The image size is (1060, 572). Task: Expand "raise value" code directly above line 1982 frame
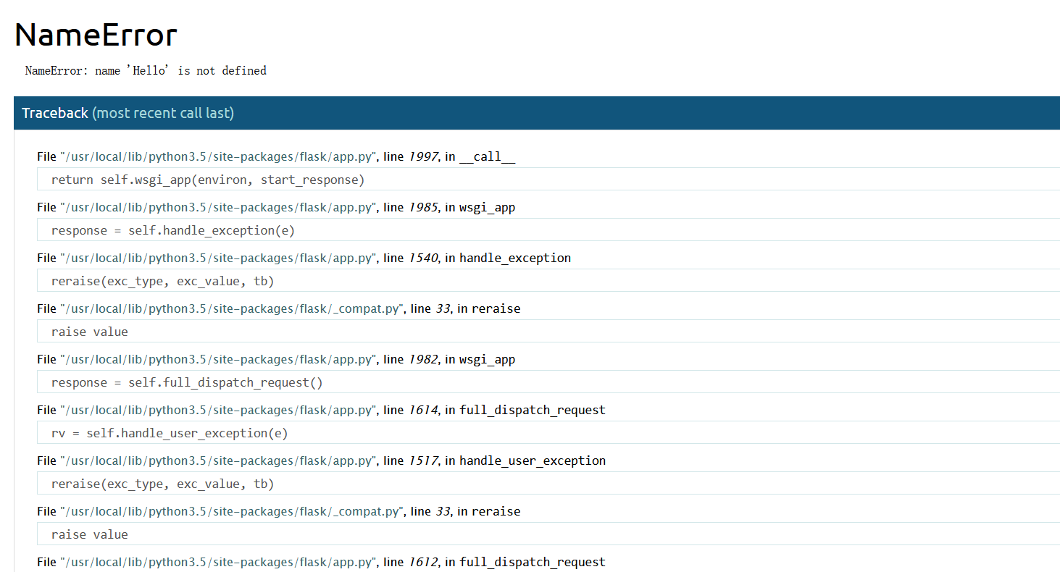coord(548,332)
